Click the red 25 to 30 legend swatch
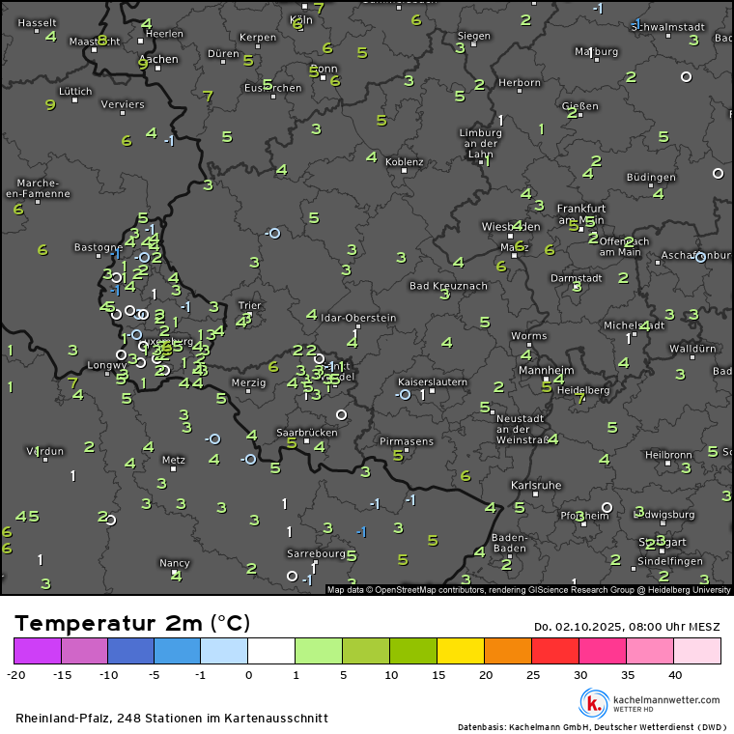This screenshot has width=734, height=734. [555, 651]
